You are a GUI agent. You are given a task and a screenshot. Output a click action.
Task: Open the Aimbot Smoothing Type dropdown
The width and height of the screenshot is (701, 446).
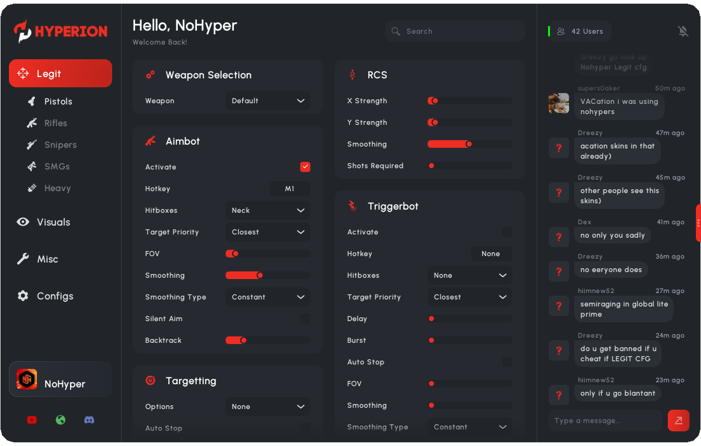[x=268, y=297]
